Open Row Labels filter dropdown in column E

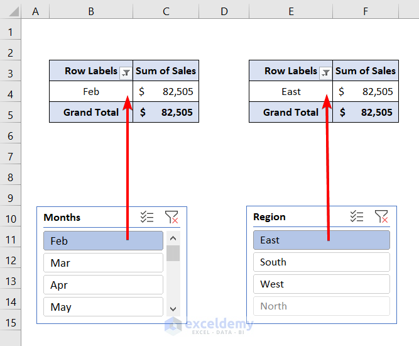pos(325,72)
